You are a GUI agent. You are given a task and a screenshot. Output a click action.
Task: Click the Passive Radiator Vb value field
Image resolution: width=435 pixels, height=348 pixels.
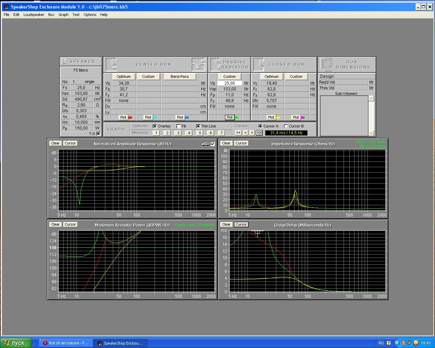pos(229,83)
